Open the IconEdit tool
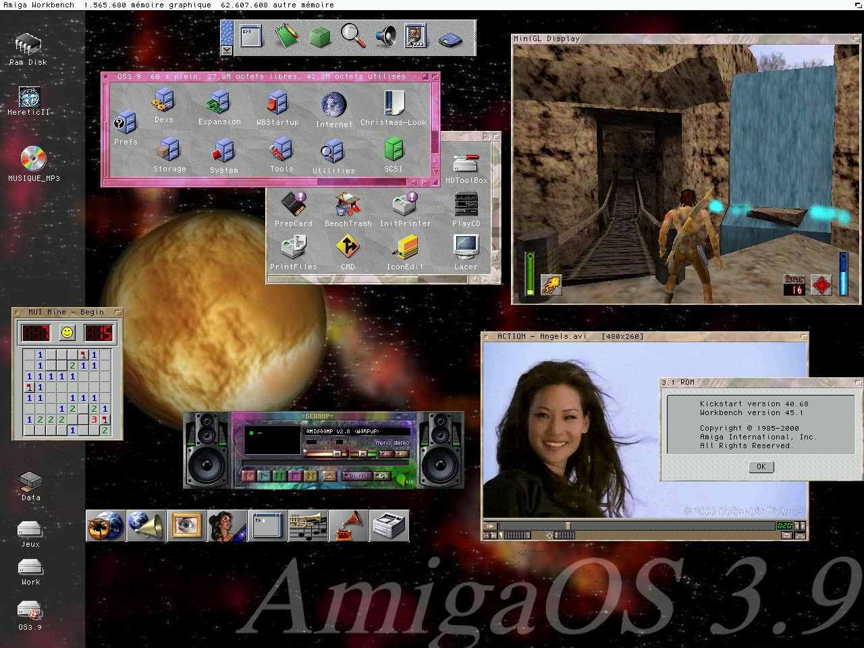The width and height of the screenshot is (864, 648). point(405,251)
